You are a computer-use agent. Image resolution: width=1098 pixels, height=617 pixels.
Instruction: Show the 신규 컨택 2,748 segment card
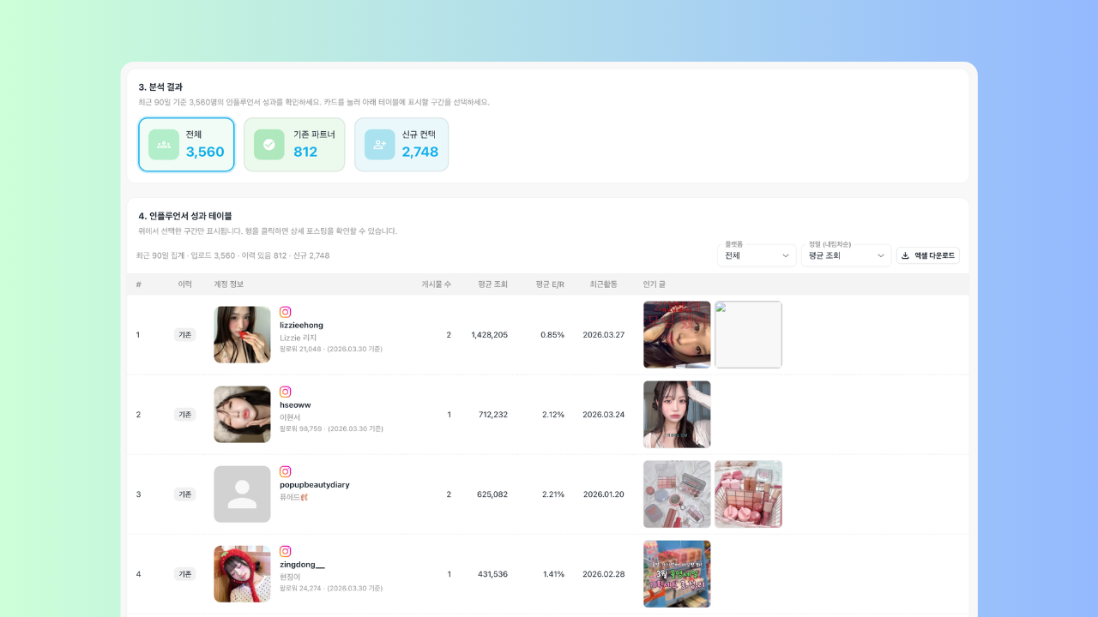pyautogui.click(x=401, y=145)
